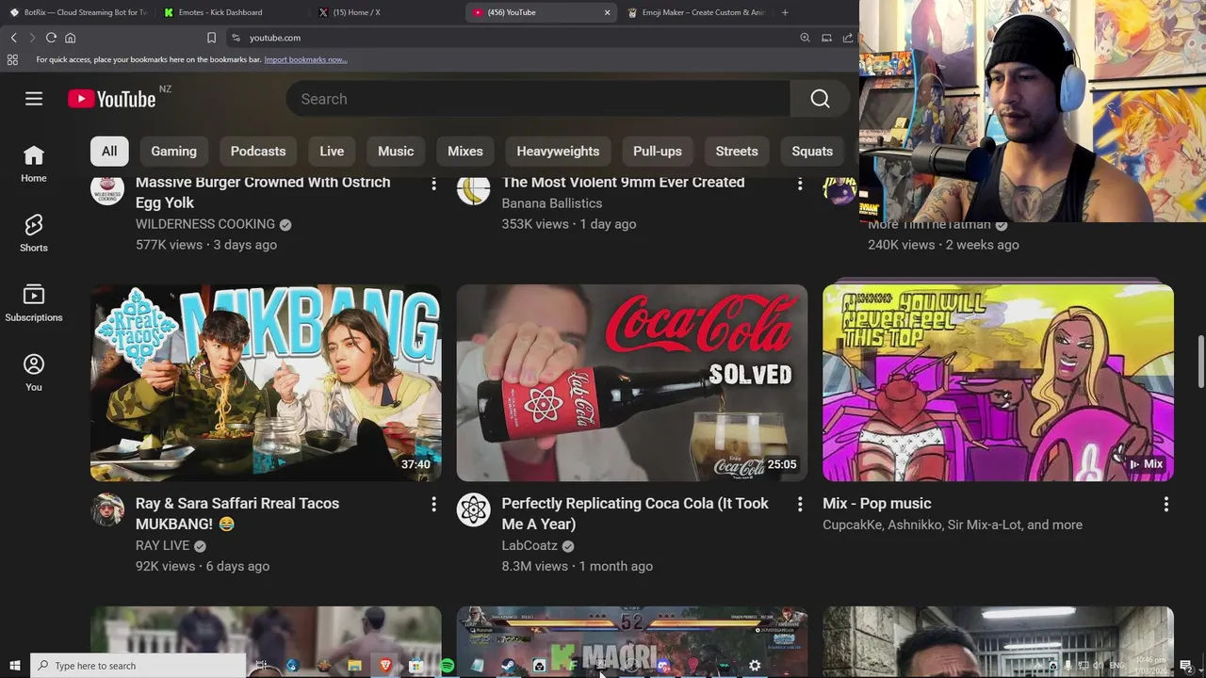Screen dimensions: 1206x678
Task: Open Spotify from the taskbar
Action: (x=447, y=666)
